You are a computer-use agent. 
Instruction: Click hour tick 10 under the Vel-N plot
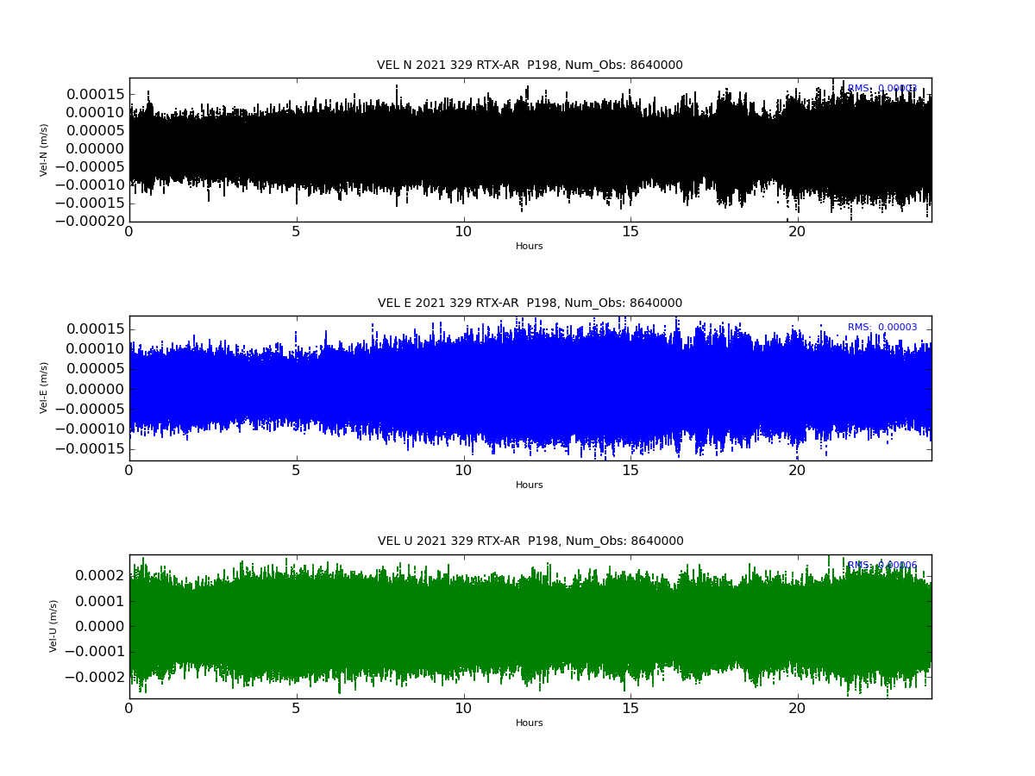(463, 231)
